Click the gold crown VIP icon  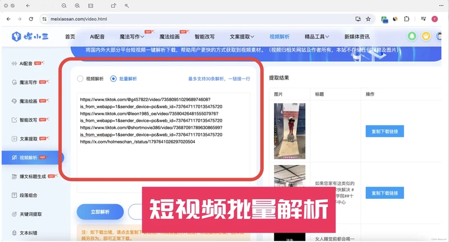(x=426, y=36)
